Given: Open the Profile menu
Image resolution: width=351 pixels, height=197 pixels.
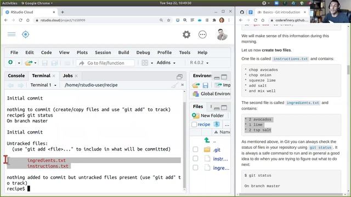Looking at the screenshot, I should pyautogui.click(x=165, y=53).
